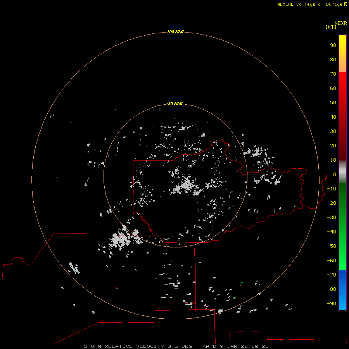Click the -10 value on the velocity scale
Screen dimensions: 349x349
332,189
